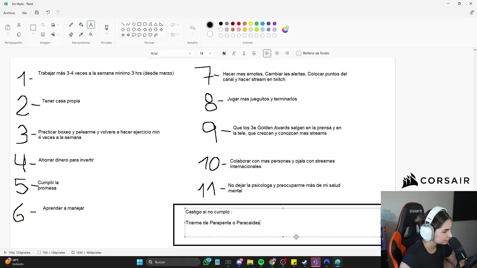Screen dimensions: 477x268
Task: Select the Magnifier zoom tool
Action: click(x=91, y=34)
